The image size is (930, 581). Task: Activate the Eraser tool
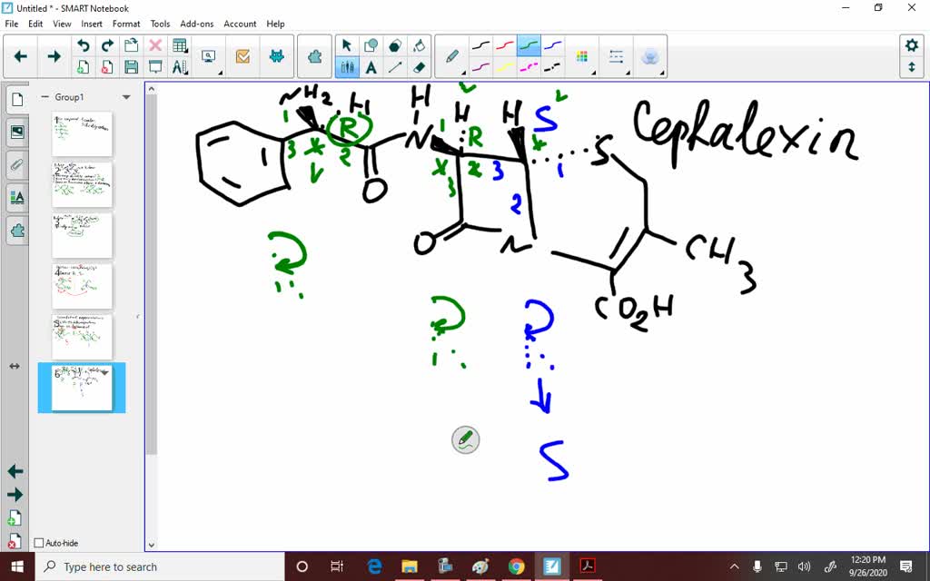point(417,66)
